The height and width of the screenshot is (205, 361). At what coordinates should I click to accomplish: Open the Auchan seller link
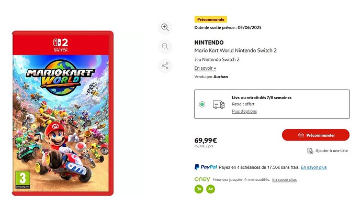click(x=221, y=77)
